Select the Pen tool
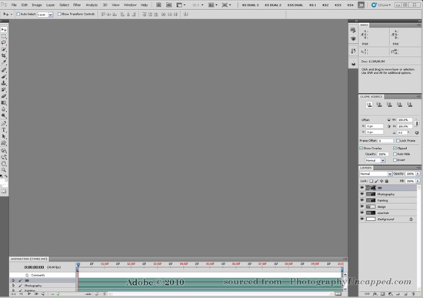This screenshot has height=298, width=423. (4, 123)
